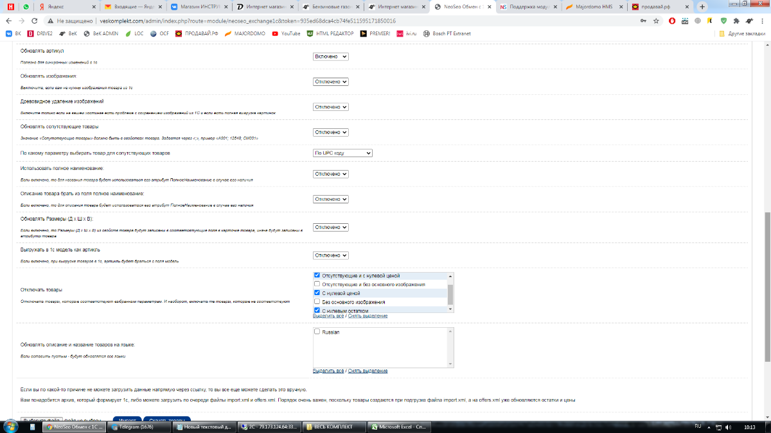
Task: Check 'Отсутствующие и без основного изображения'
Action: 317,284
